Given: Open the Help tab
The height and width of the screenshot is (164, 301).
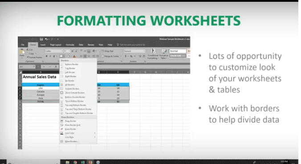Looking at the screenshot, I should (x=110, y=45).
